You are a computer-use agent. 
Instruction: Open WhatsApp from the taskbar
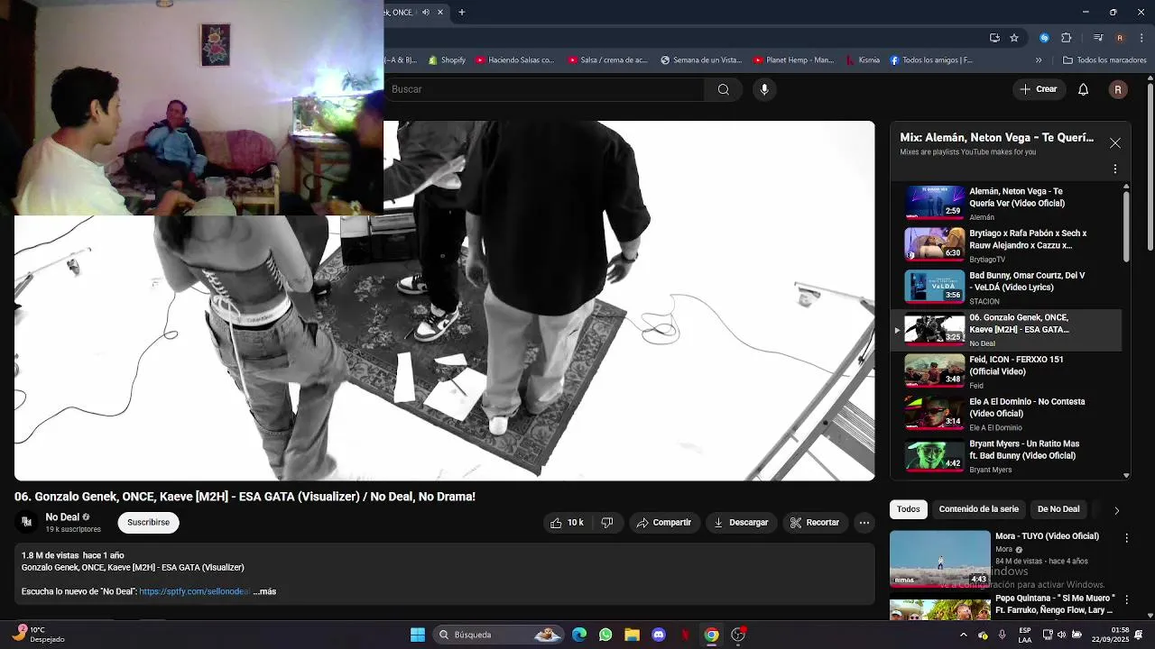[x=605, y=635]
